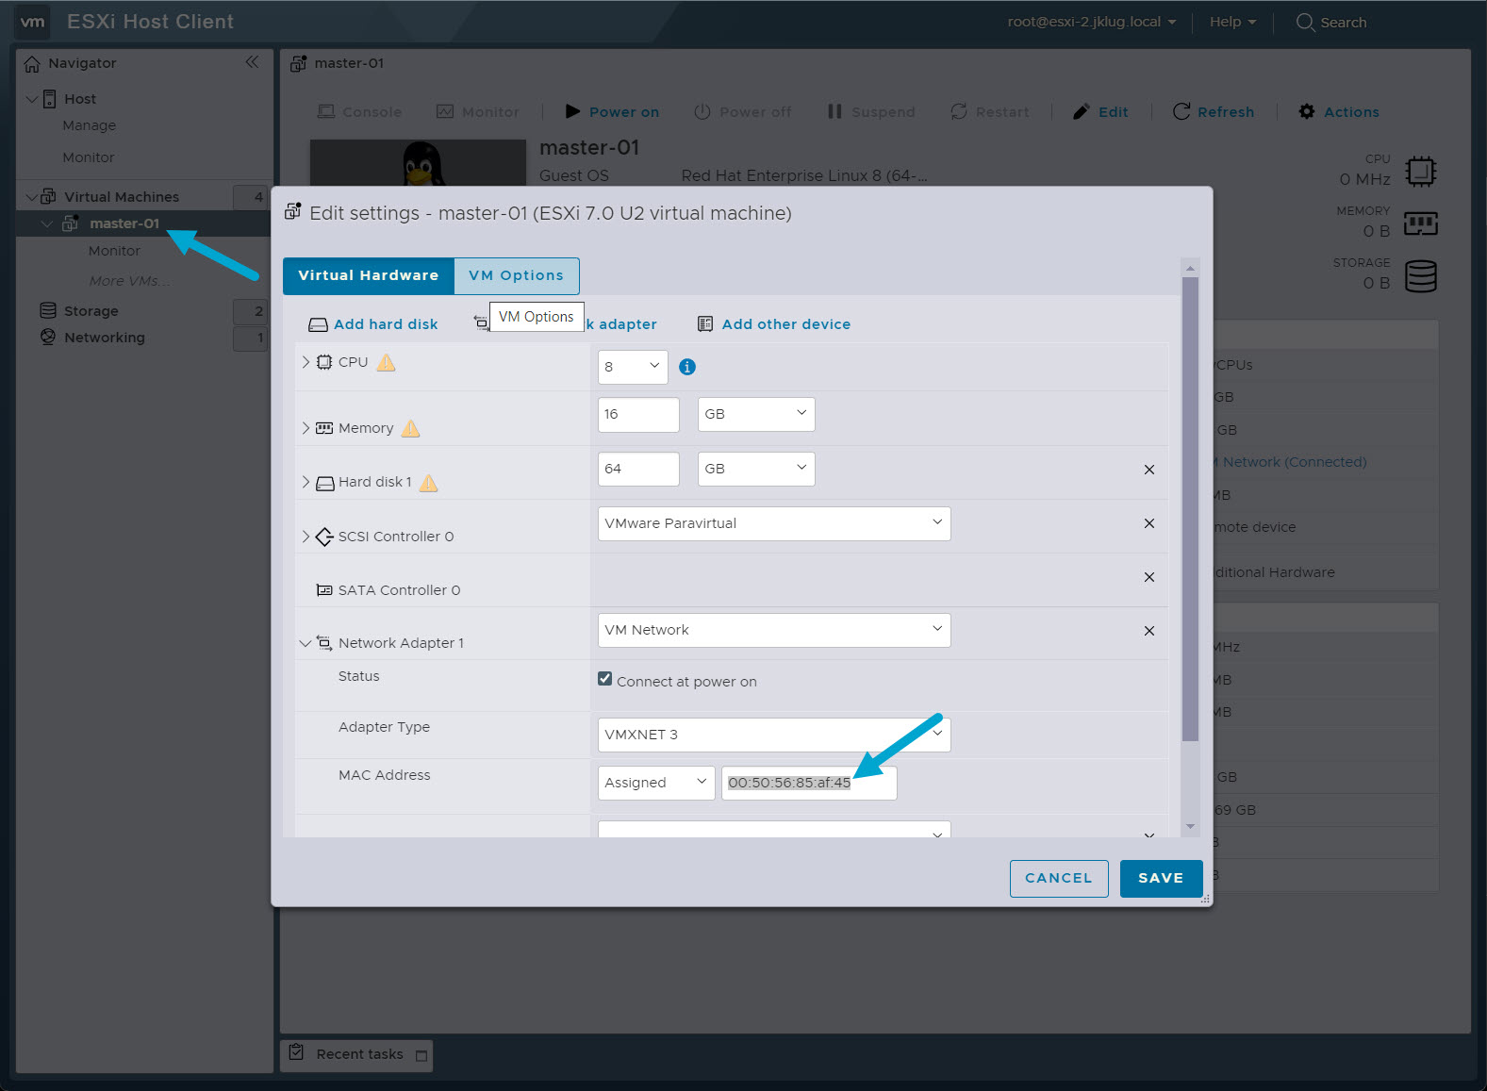Click Add other device
The height and width of the screenshot is (1091, 1487).
(773, 324)
